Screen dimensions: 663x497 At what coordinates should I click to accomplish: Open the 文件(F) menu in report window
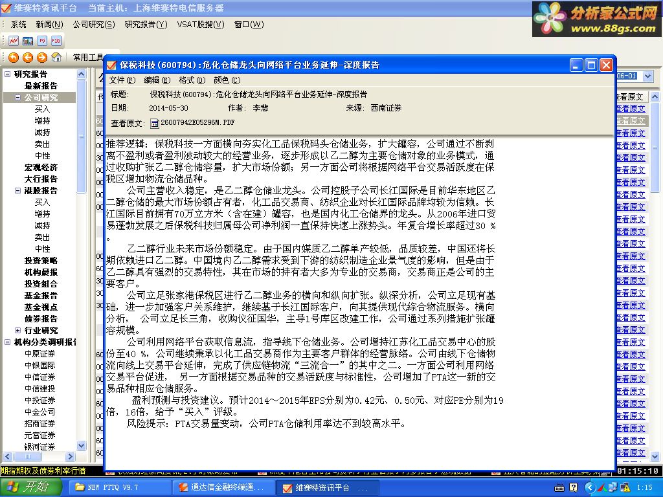122,80
